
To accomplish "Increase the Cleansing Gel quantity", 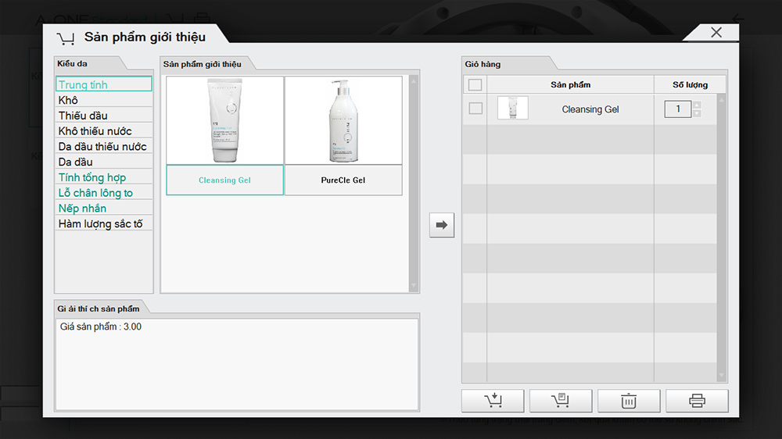I will 697,105.
